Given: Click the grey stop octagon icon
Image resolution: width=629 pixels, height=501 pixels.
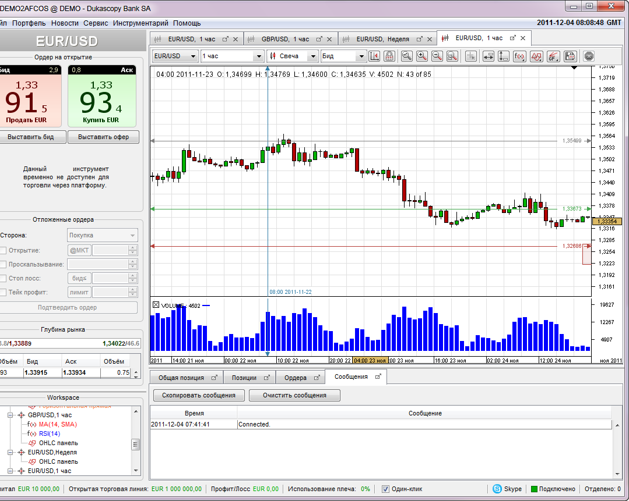Looking at the screenshot, I should click(589, 56).
